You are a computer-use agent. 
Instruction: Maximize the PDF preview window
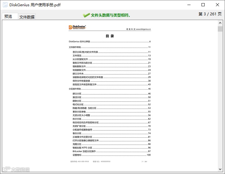(203, 5)
